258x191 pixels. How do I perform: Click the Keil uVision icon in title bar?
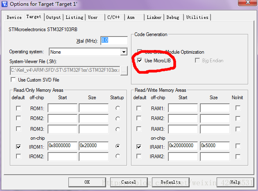pos(5,4)
